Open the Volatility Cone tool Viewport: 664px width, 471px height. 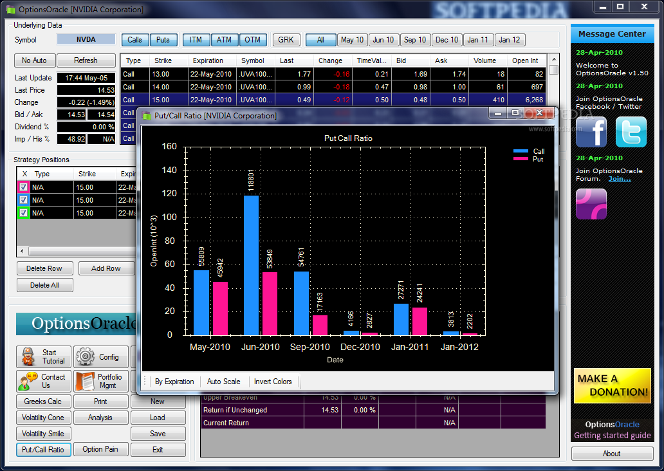pyautogui.click(x=42, y=418)
